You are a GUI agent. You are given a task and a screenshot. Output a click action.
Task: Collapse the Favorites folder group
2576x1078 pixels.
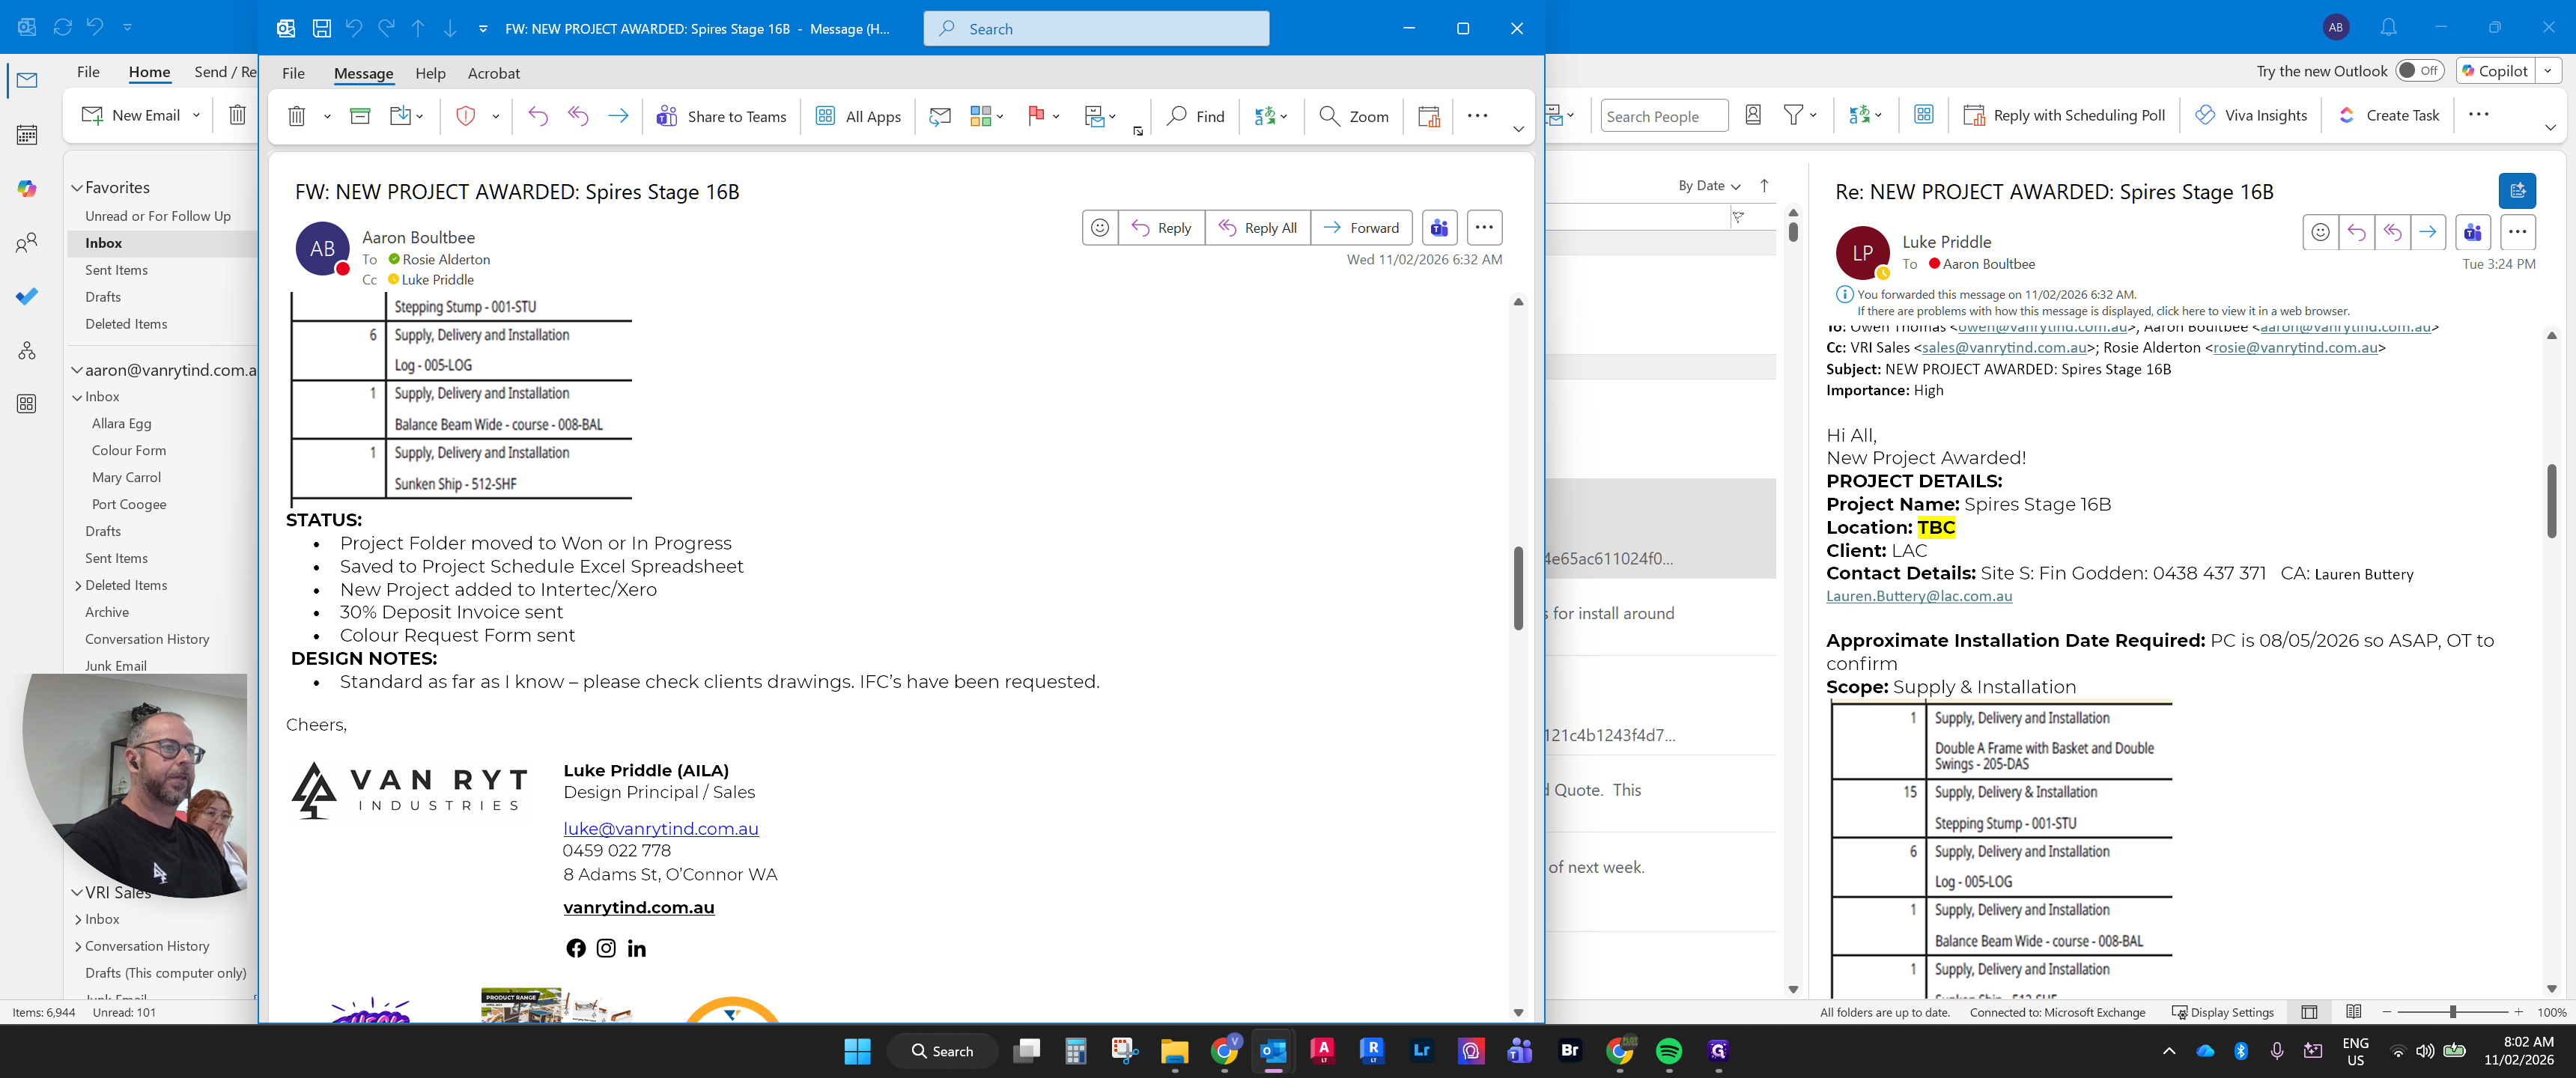pos(77,188)
